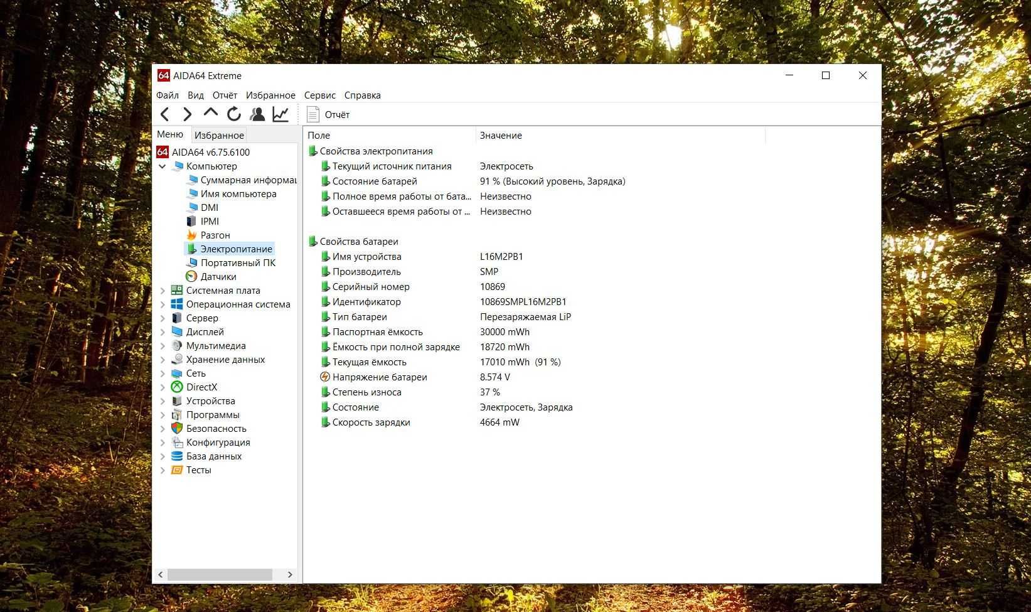1031x612 pixels.
Task: Click the Компьютер node icon
Action: (x=178, y=166)
